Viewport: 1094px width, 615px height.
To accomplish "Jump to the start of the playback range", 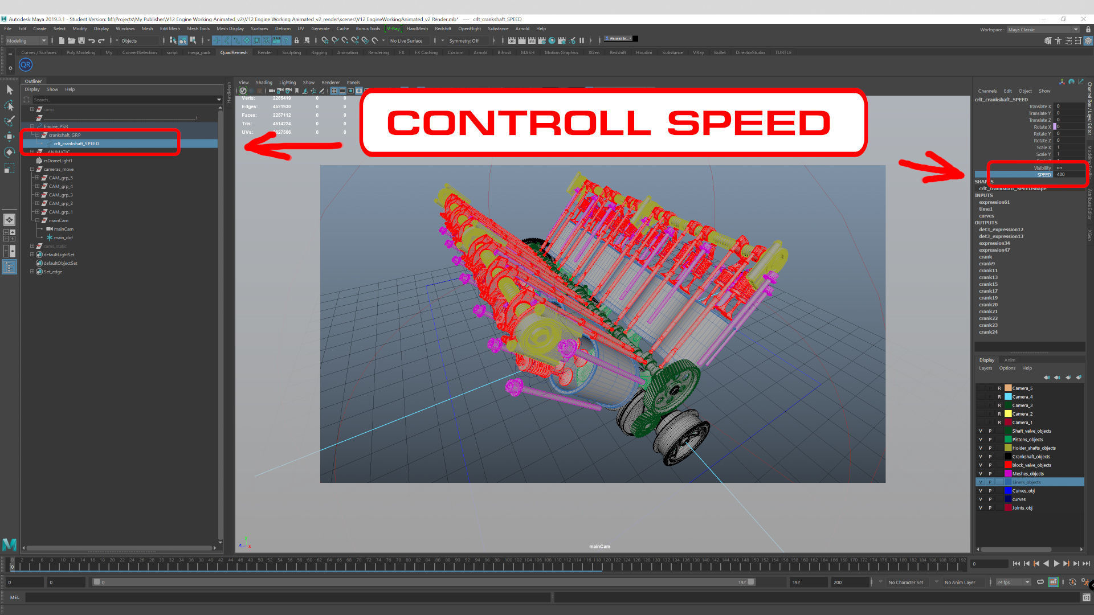I will [1016, 563].
